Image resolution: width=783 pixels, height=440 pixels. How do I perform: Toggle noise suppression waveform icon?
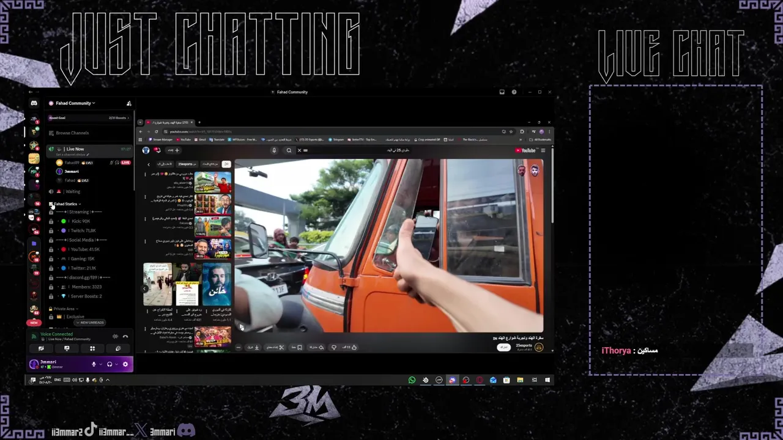point(115,336)
